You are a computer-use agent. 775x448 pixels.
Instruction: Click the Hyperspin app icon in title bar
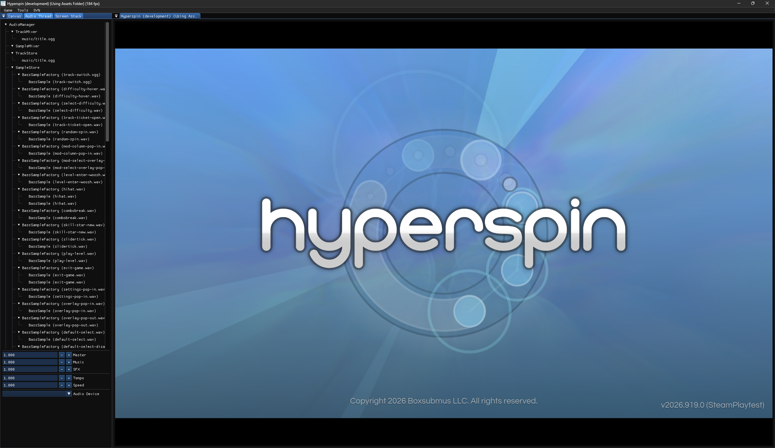pyautogui.click(x=3, y=3)
